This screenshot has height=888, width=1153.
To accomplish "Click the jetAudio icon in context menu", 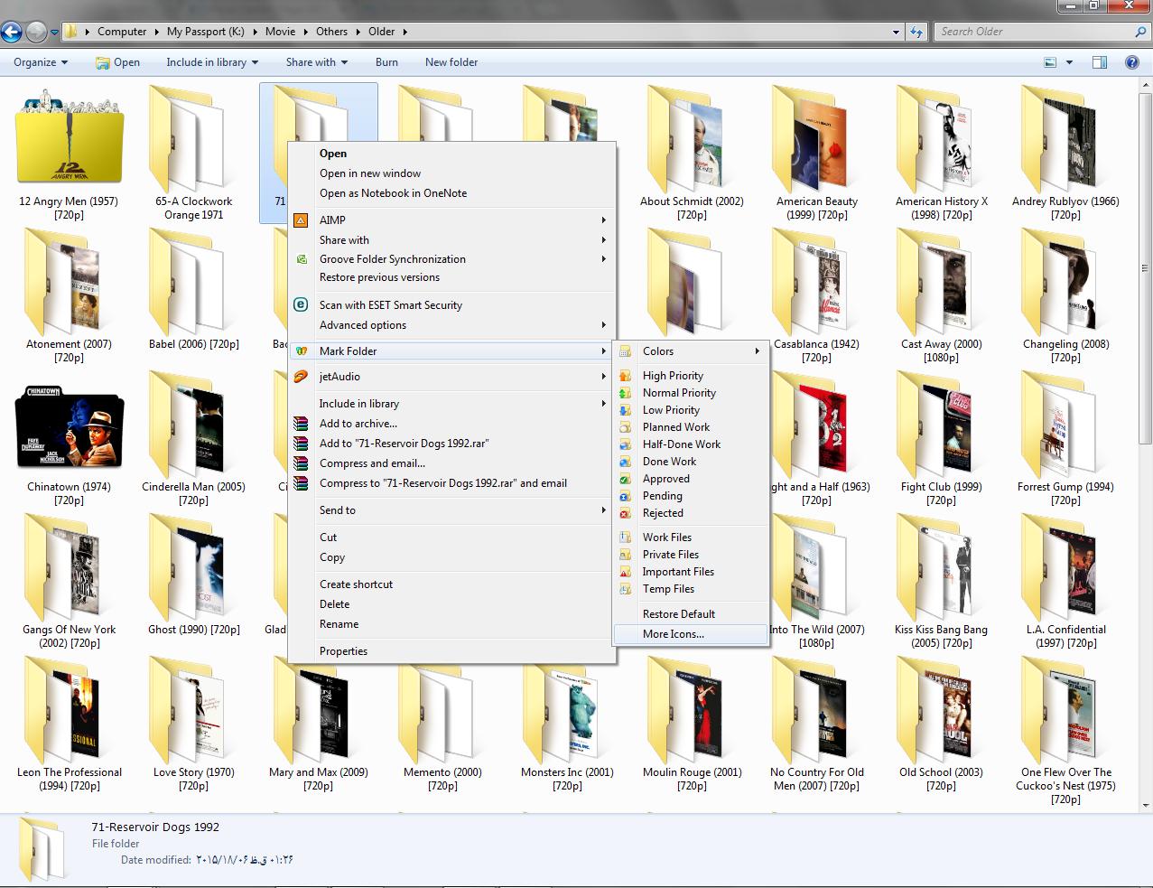I will click(x=301, y=377).
